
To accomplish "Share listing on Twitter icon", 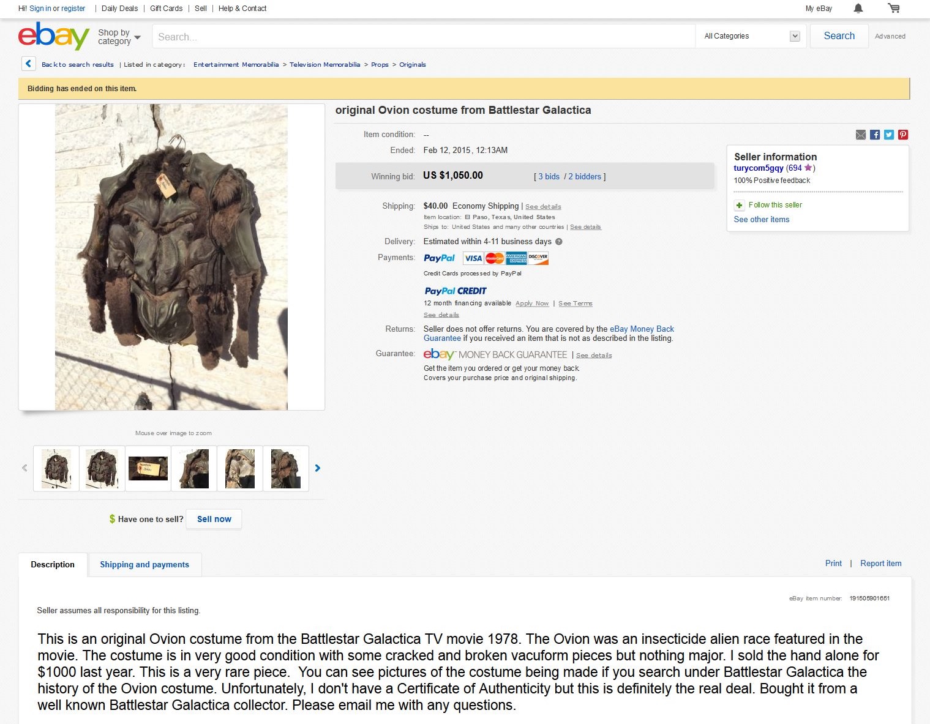I will (x=889, y=135).
